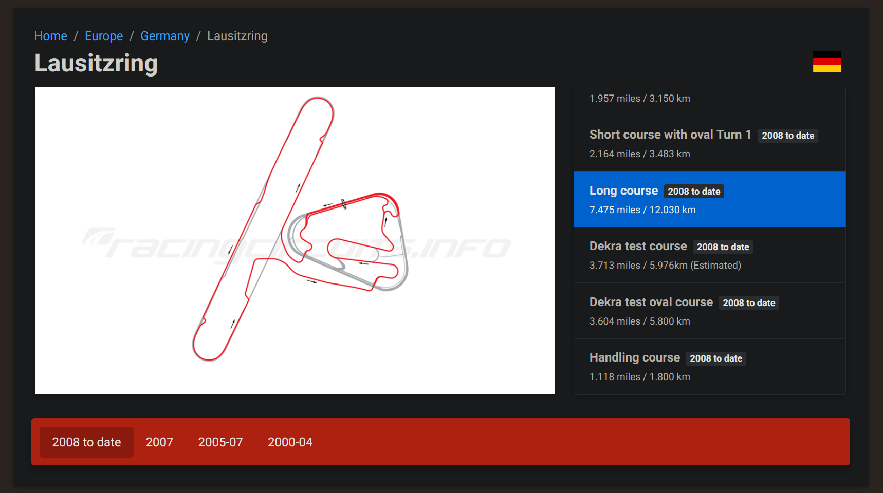The height and width of the screenshot is (493, 883).
Task: Click the 2.164 miles / 3.483 km text
Action: pos(640,154)
